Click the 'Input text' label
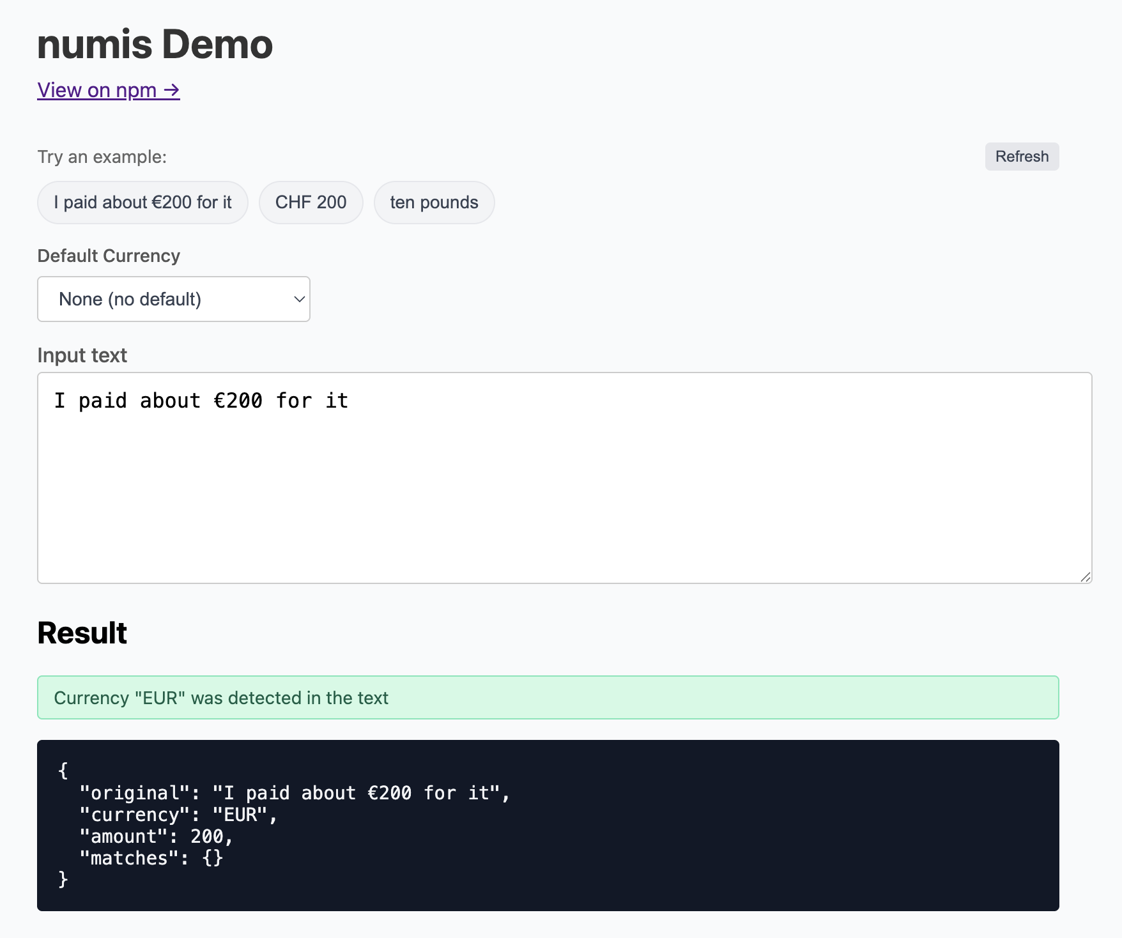The height and width of the screenshot is (938, 1122). point(82,355)
